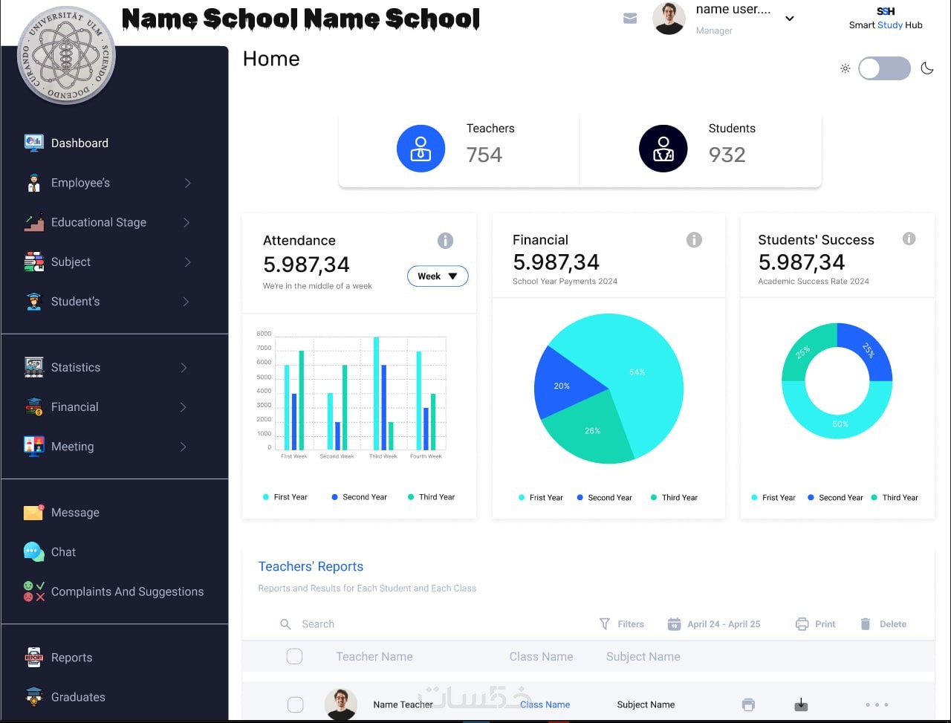The width and height of the screenshot is (951, 723).
Task: Click the Financial card info icon
Action: pyautogui.click(x=694, y=240)
